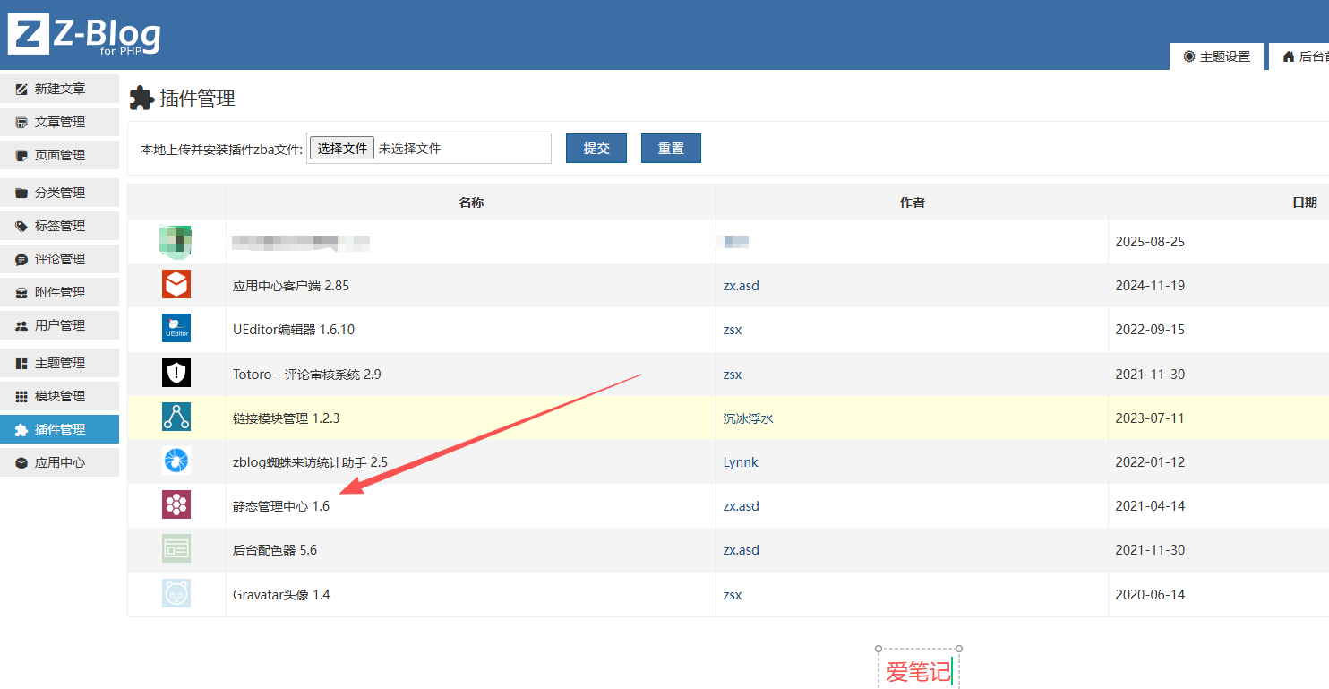Click the 作者 column header
The height and width of the screenshot is (689, 1329).
pos(912,202)
